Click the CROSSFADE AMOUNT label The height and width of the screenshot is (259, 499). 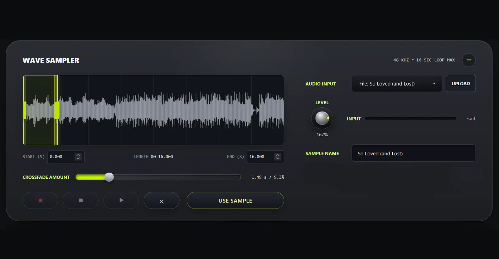(x=46, y=177)
